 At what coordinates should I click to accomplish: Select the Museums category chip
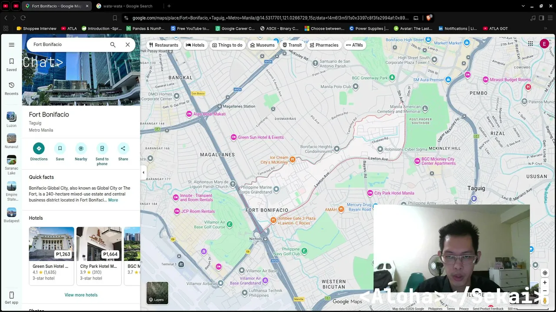262,45
